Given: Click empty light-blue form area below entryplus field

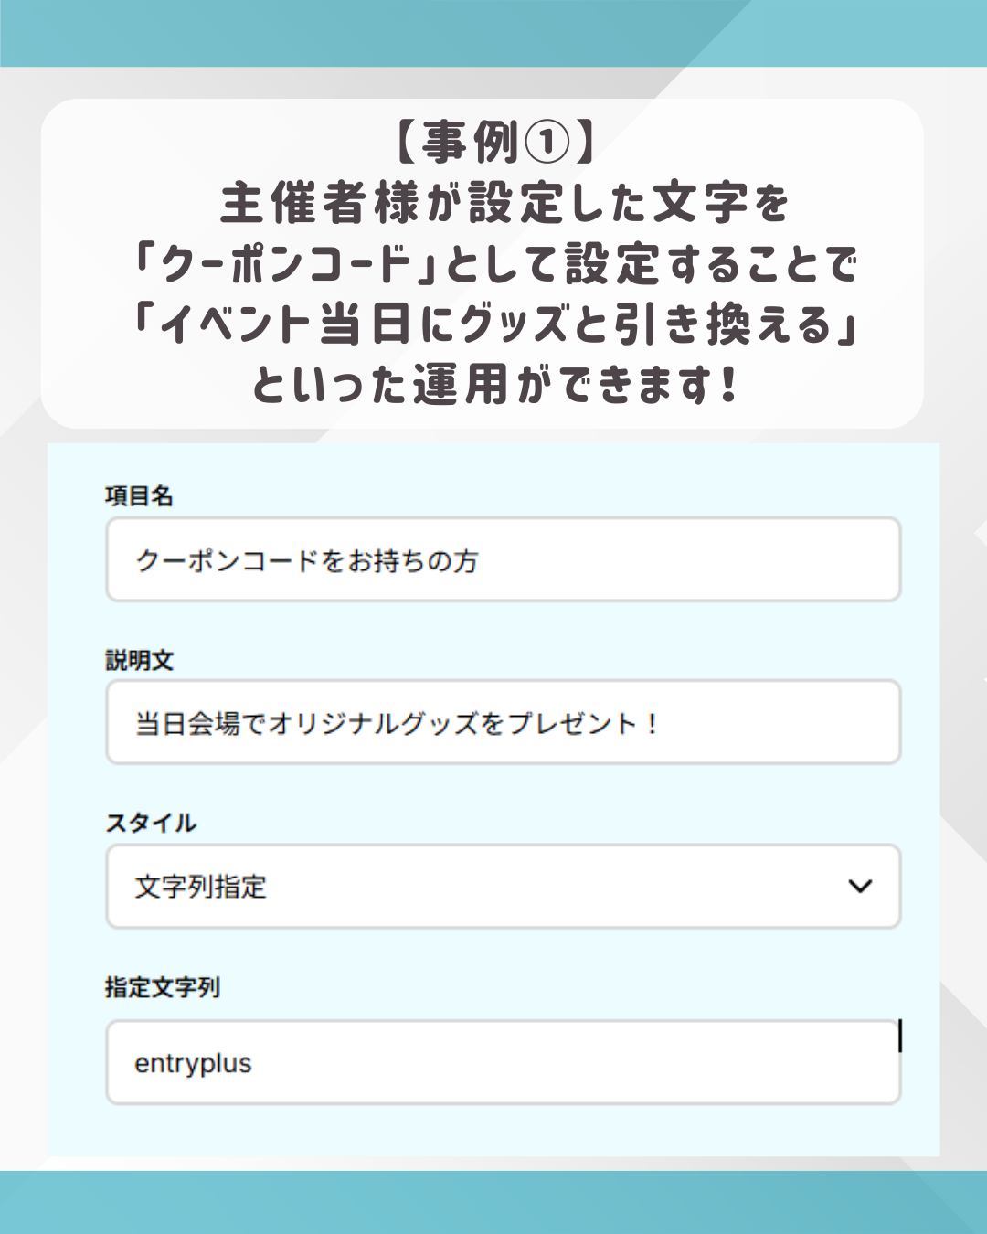Looking at the screenshot, I should pyautogui.click(x=493, y=1130).
